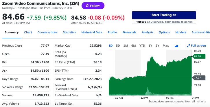Click the chart type area icon

click(176, 46)
